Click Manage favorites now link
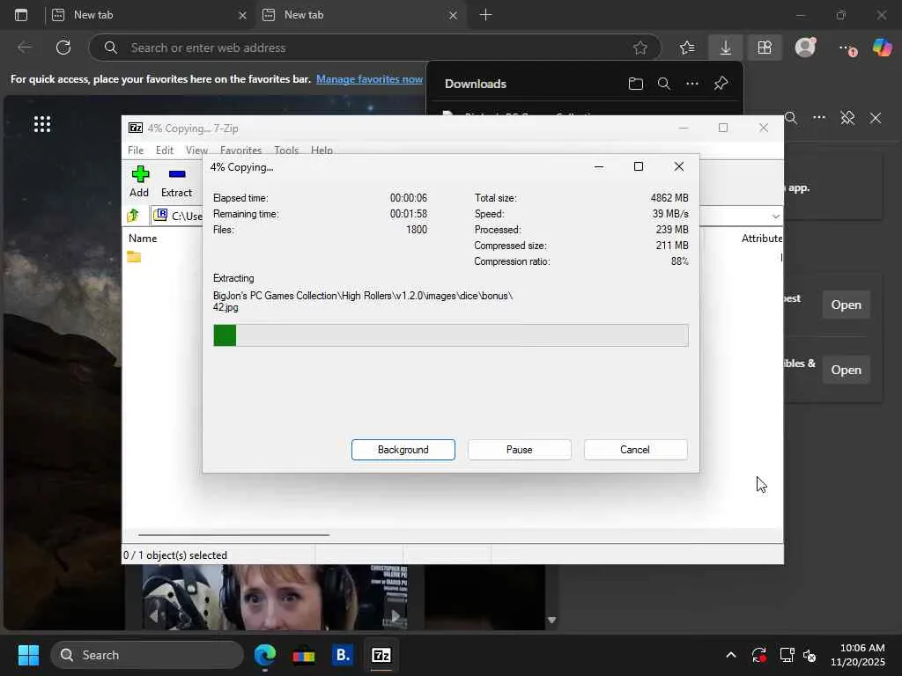The height and width of the screenshot is (676, 902). (369, 78)
